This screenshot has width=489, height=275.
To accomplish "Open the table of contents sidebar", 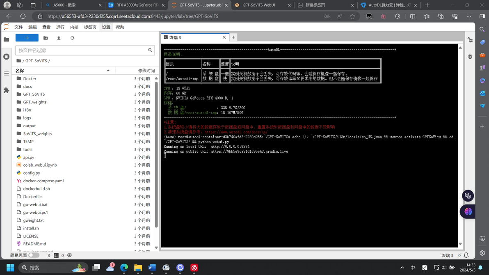I will (6, 73).
